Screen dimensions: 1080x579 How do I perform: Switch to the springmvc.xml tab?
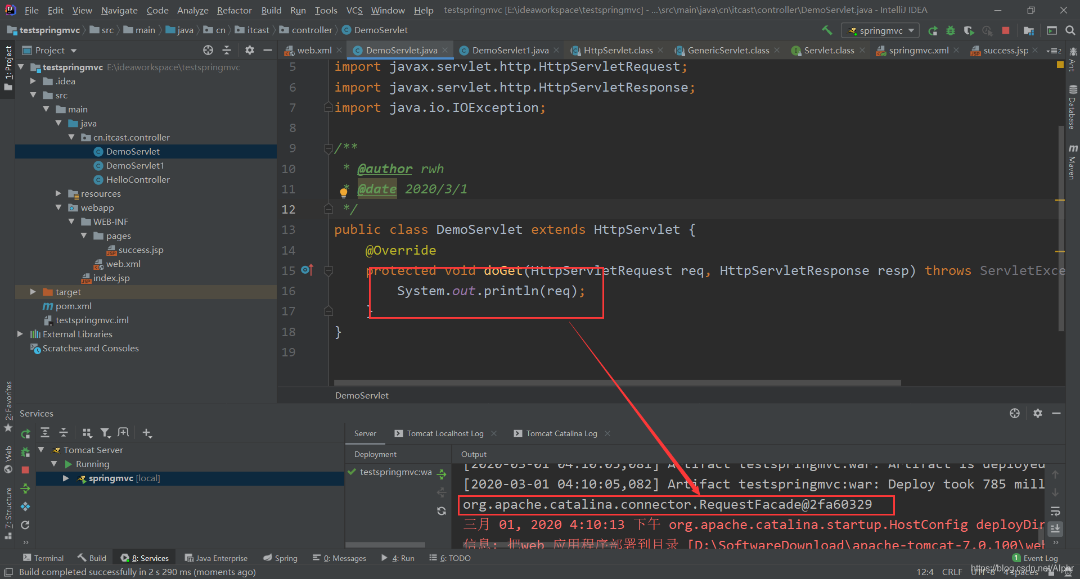point(918,50)
